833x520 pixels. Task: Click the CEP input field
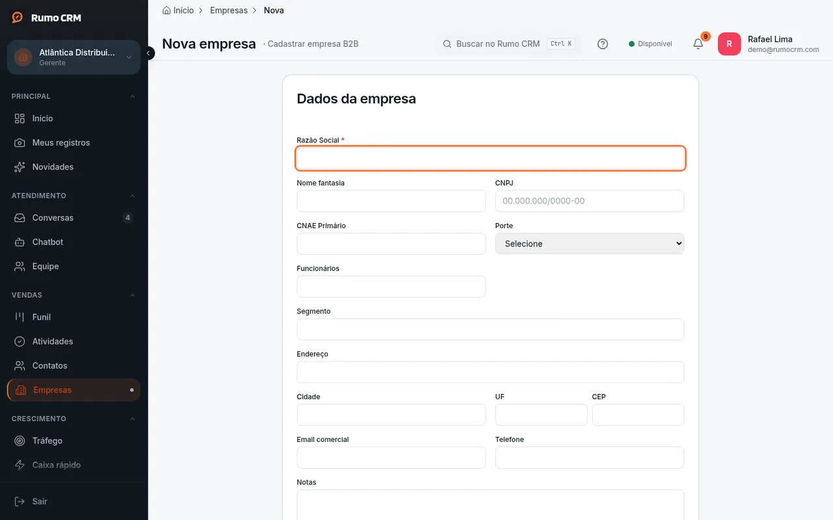coord(638,415)
